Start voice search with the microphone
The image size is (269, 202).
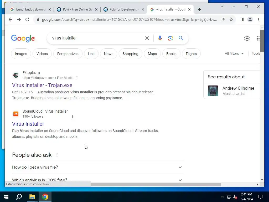(160, 38)
